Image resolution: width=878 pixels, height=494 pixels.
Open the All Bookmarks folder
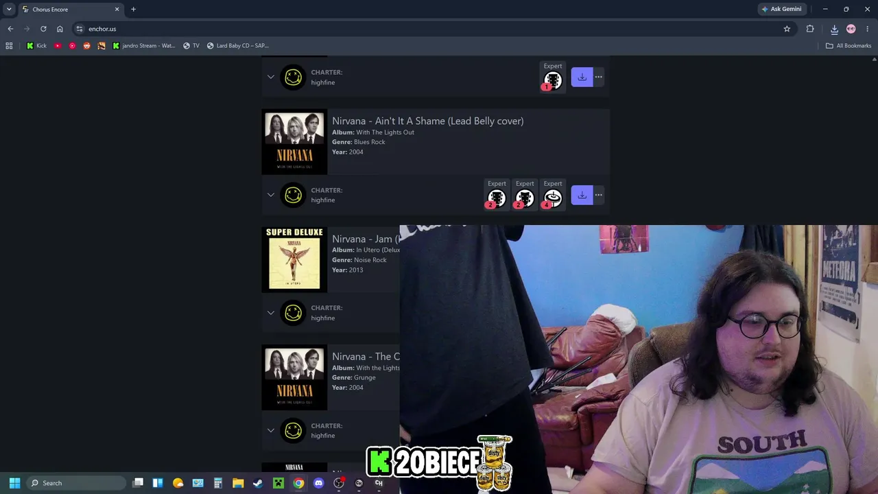point(849,46)
